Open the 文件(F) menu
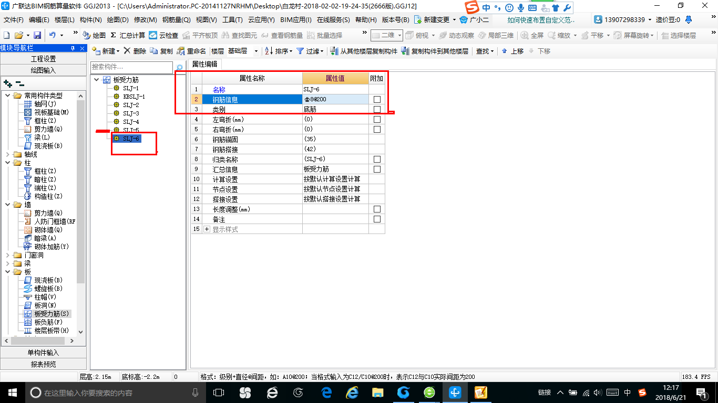718x403 pixels. tap(14, 20)
